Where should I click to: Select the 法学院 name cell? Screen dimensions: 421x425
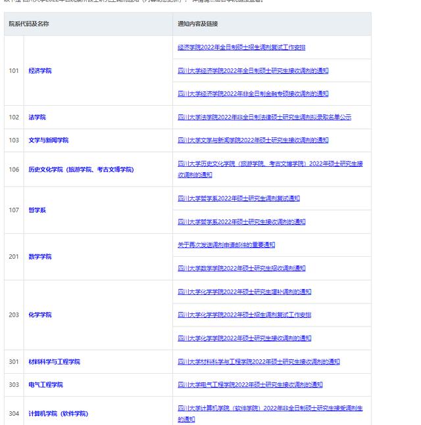[37, 117]
